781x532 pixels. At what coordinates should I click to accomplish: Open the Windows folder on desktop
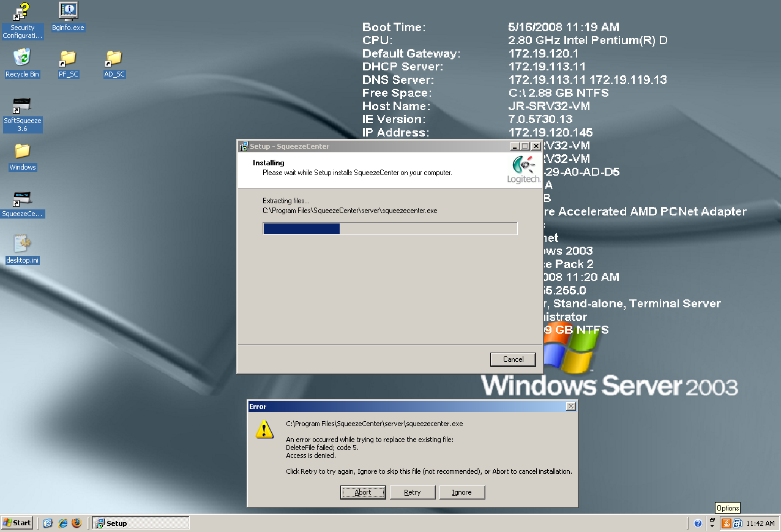pos(22,152)
